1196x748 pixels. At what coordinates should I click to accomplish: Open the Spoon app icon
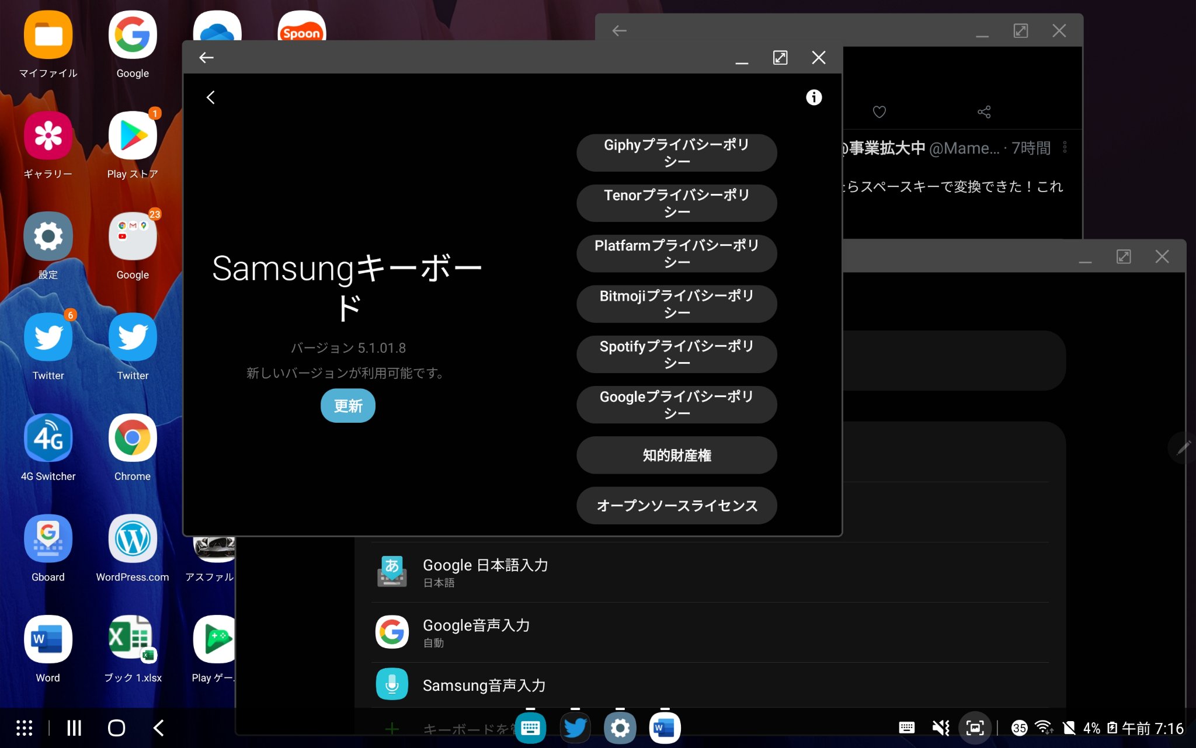[301, 26]
